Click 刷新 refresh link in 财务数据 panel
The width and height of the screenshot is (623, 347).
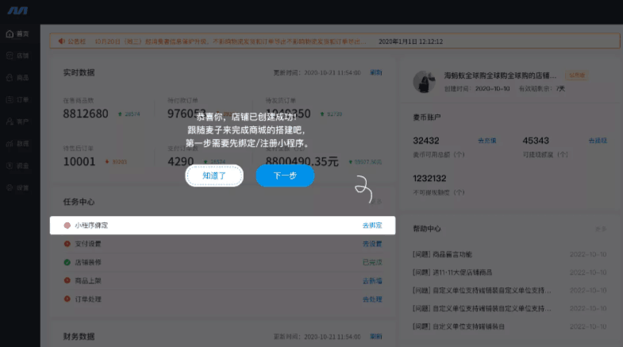(376, 337)
